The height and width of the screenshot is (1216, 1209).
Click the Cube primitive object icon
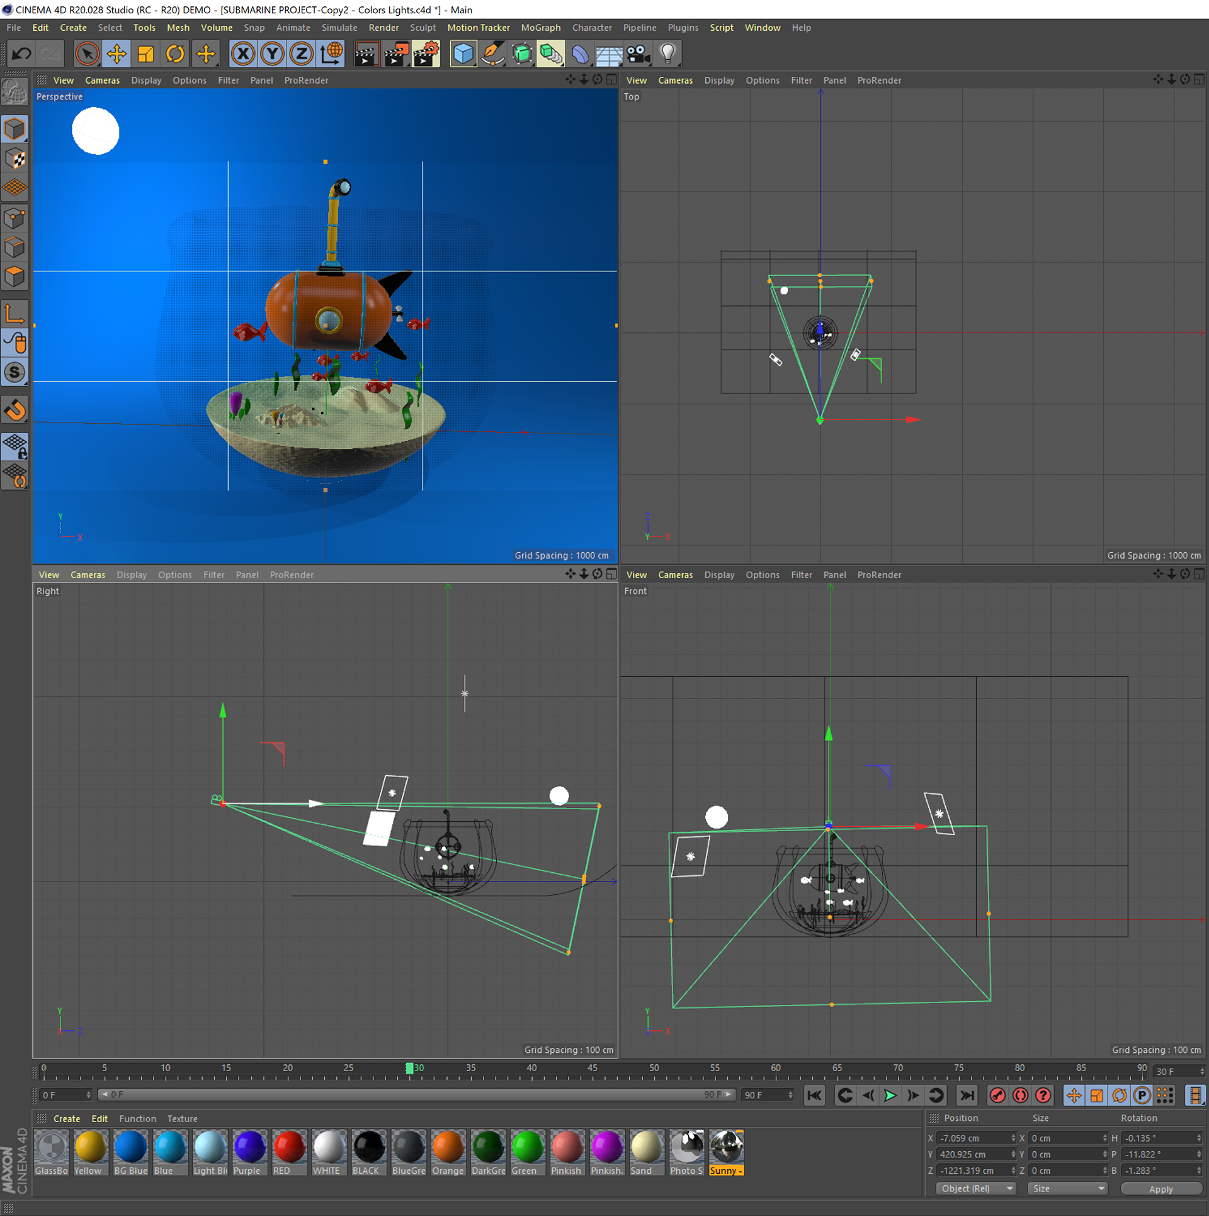pyautogui.click(x=463, y=54)
